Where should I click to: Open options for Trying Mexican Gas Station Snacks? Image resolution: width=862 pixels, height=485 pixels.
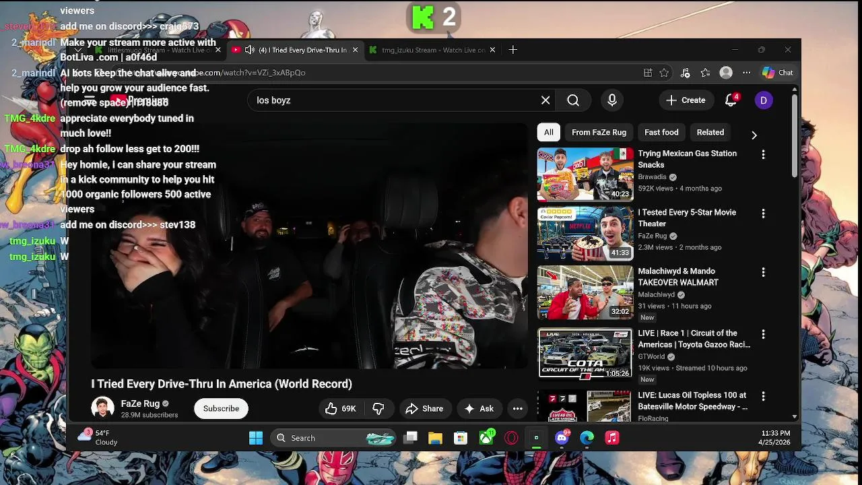tap(763, 155)
